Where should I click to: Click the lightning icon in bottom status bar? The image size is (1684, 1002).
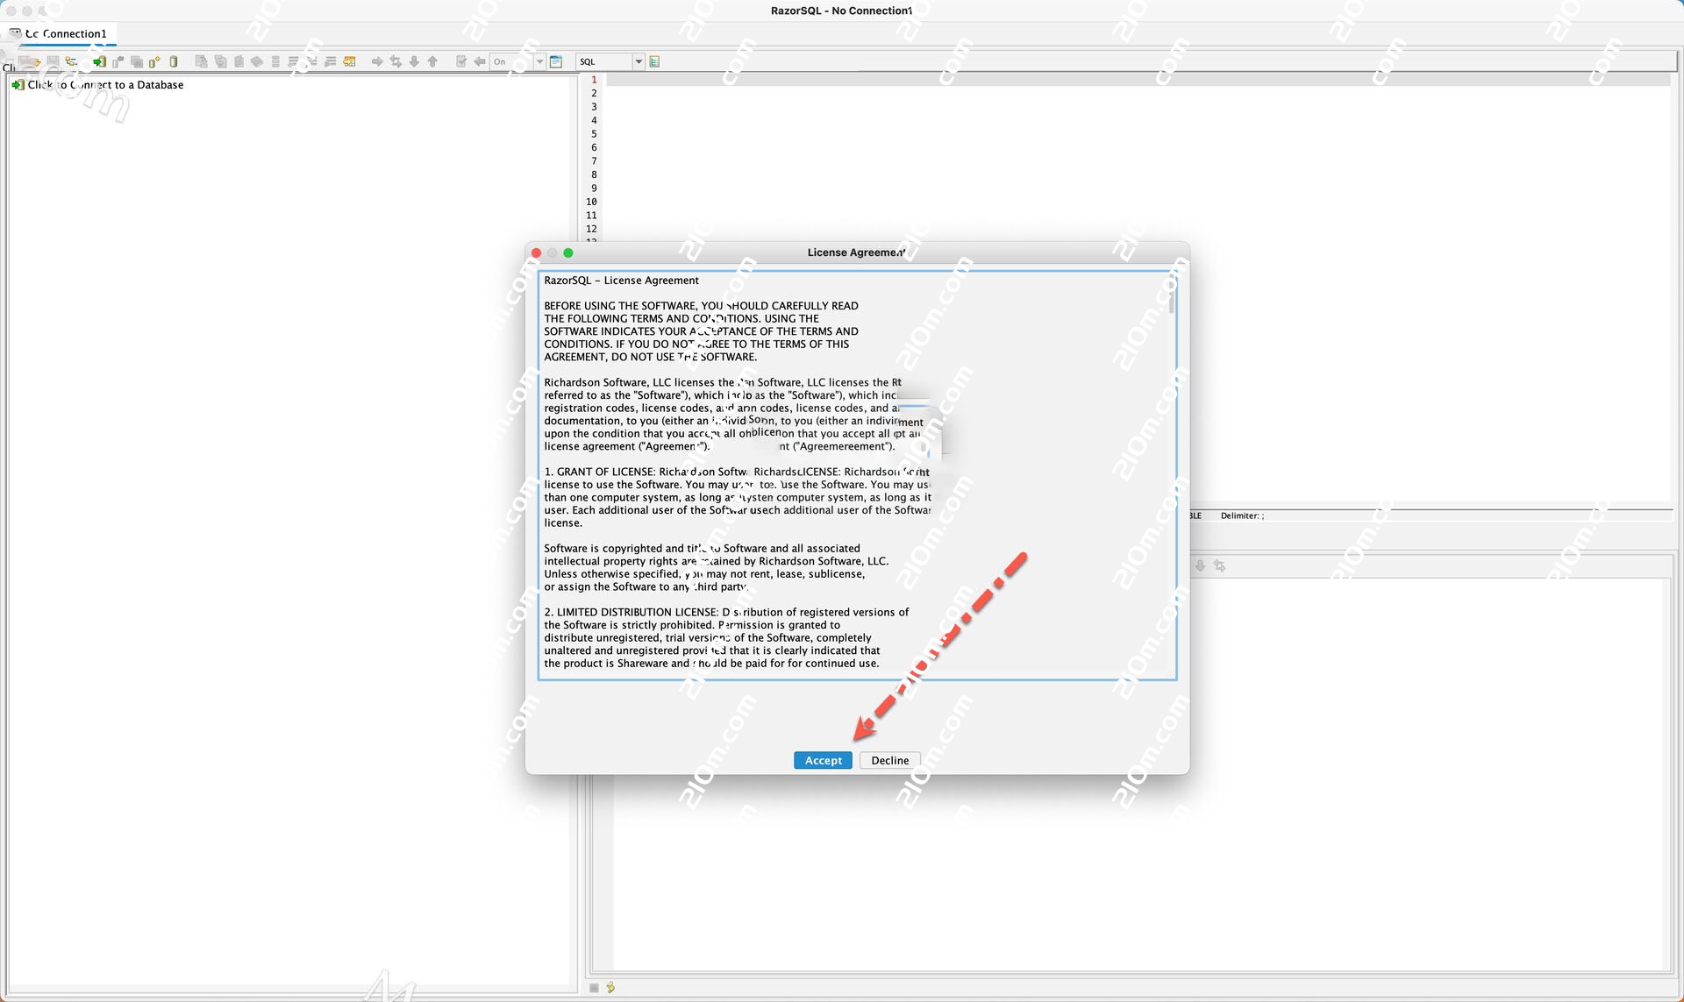coord(610,987)
